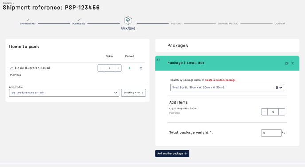The width and height of the screenshot is (305, 167).
Task: Click the Packaging box step icon
Action: click(x=128, y=20)
